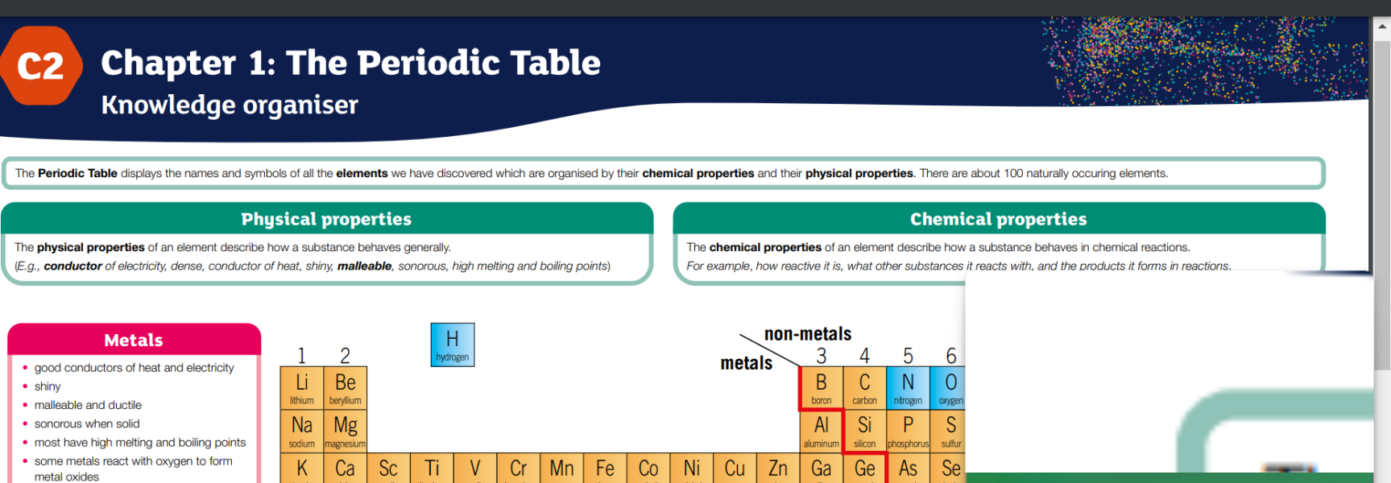Click the Be beryllium cell
The height and width of the screenshot is (483, 1391).
[346, 388]
